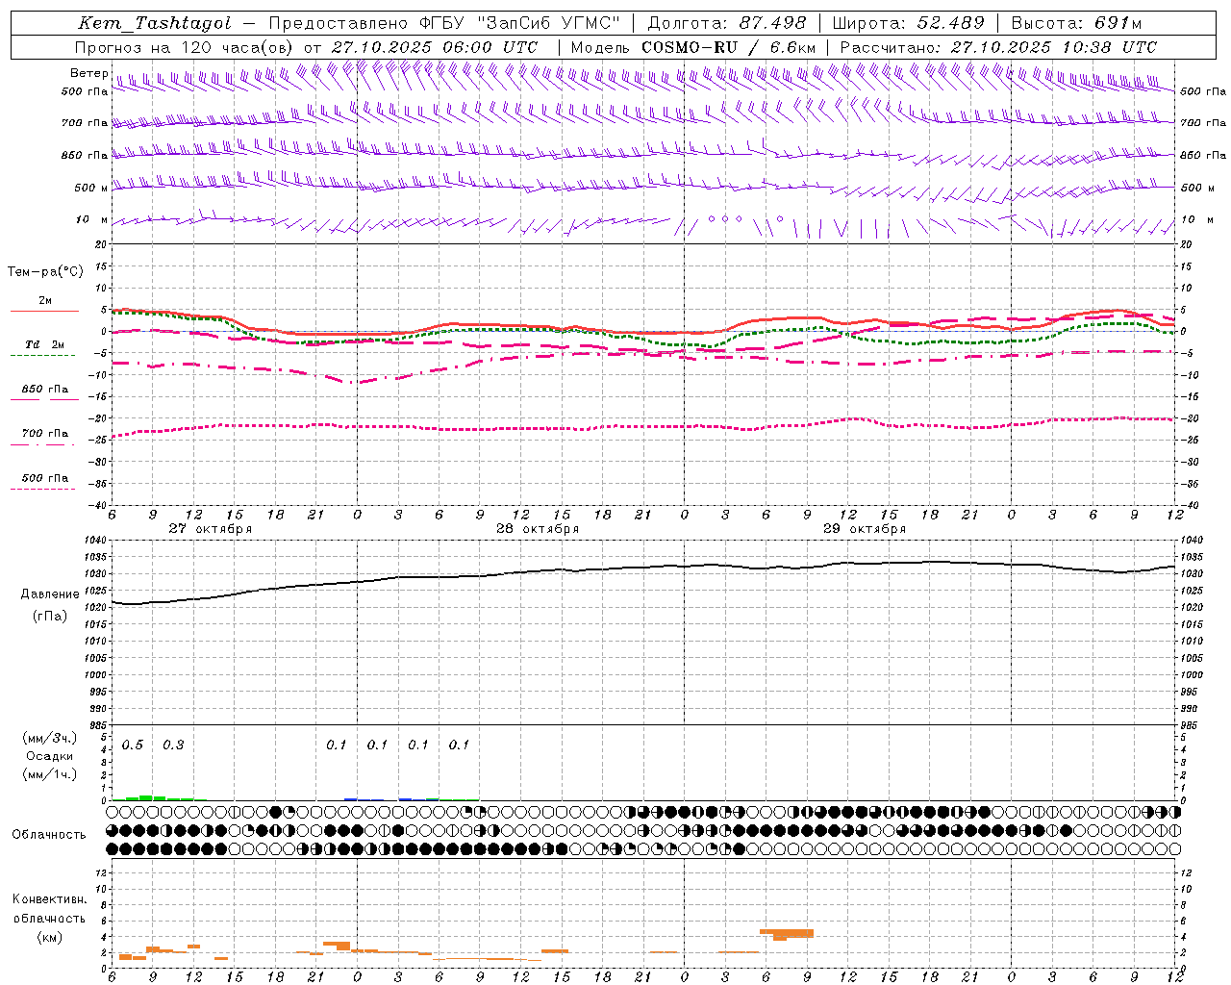Click the Рассчитано: 27.10.2025 10:38 UTC text
The image size is (1231, 985).
coord(998,47)
